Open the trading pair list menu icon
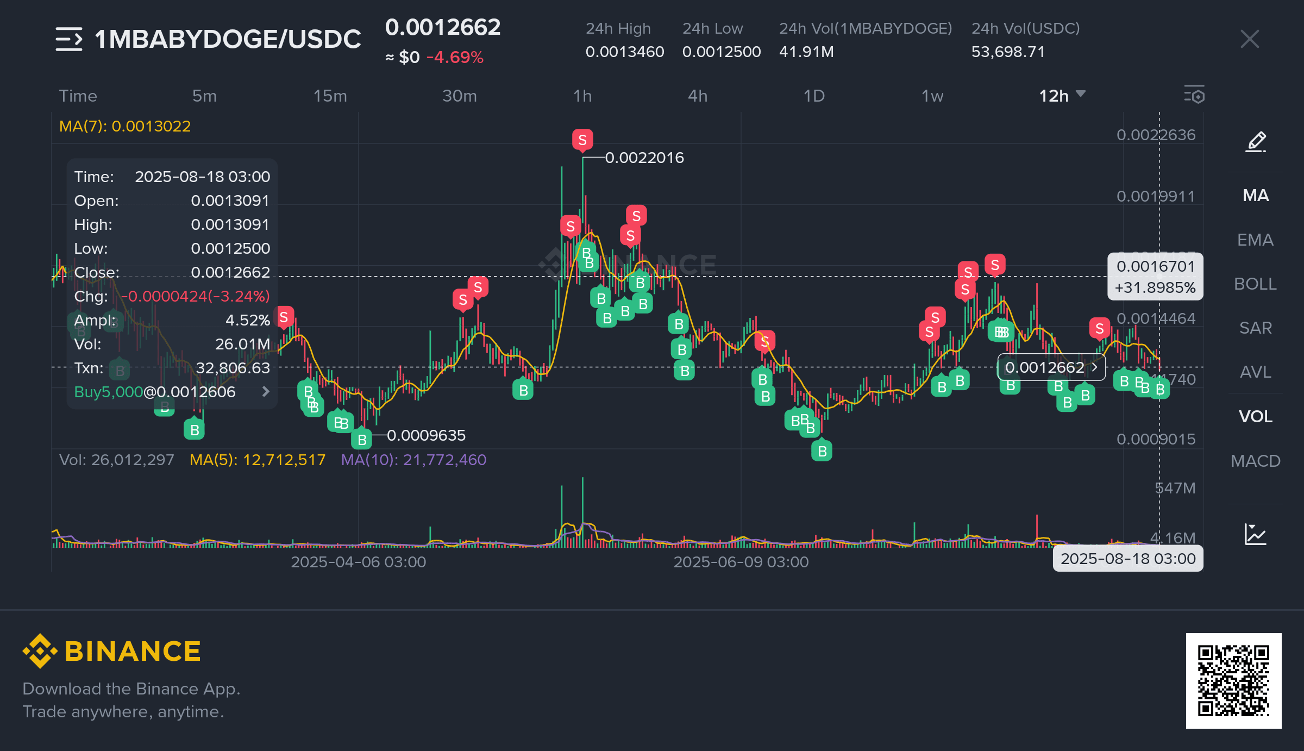The height and width of the screenshot is (751, 1304). tap(69, 39)
